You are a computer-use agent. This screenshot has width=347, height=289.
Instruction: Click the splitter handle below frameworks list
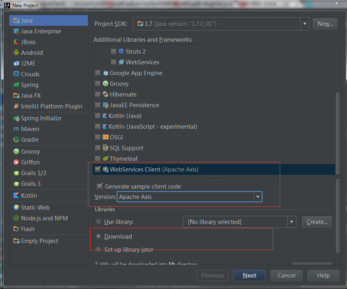216,176
